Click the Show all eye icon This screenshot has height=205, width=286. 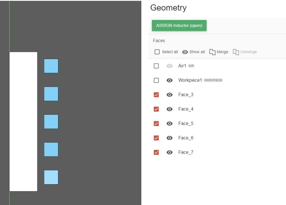pyautogui.click(x=185, y=52)
